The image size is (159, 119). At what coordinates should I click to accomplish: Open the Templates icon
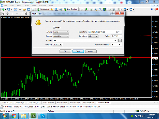click(x=131, y=9)
